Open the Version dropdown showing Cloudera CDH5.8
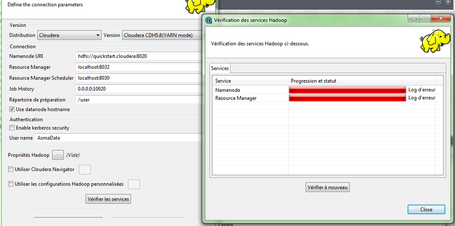Screen dimensions: 455x226 click(x=162, y=35)
